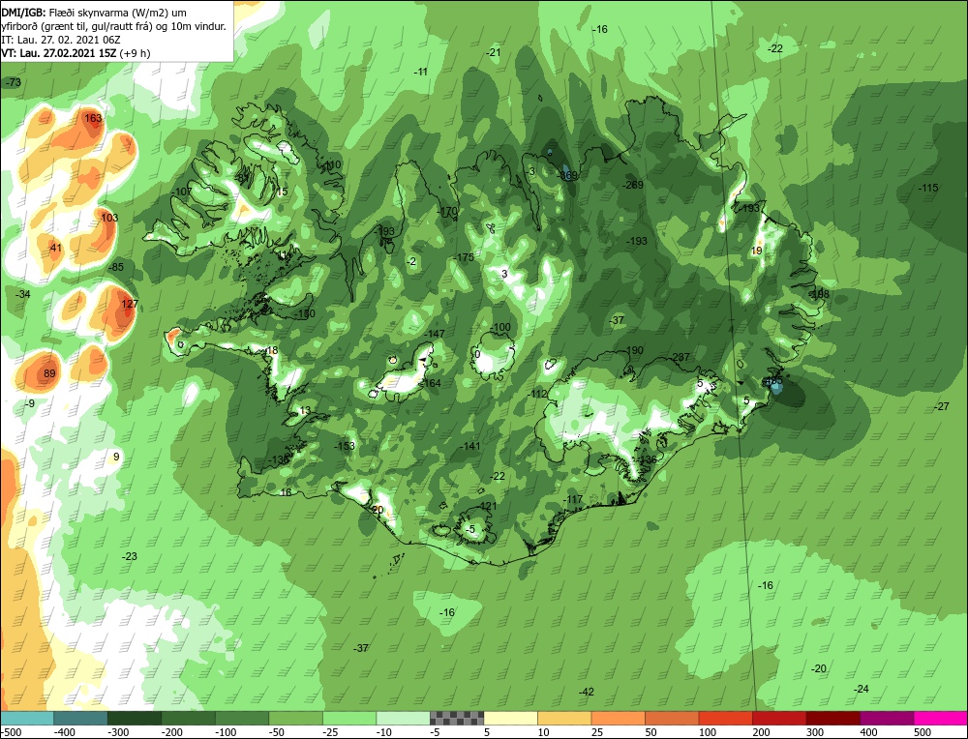
Task: Click the map value 164
Action: pos(432,384)
